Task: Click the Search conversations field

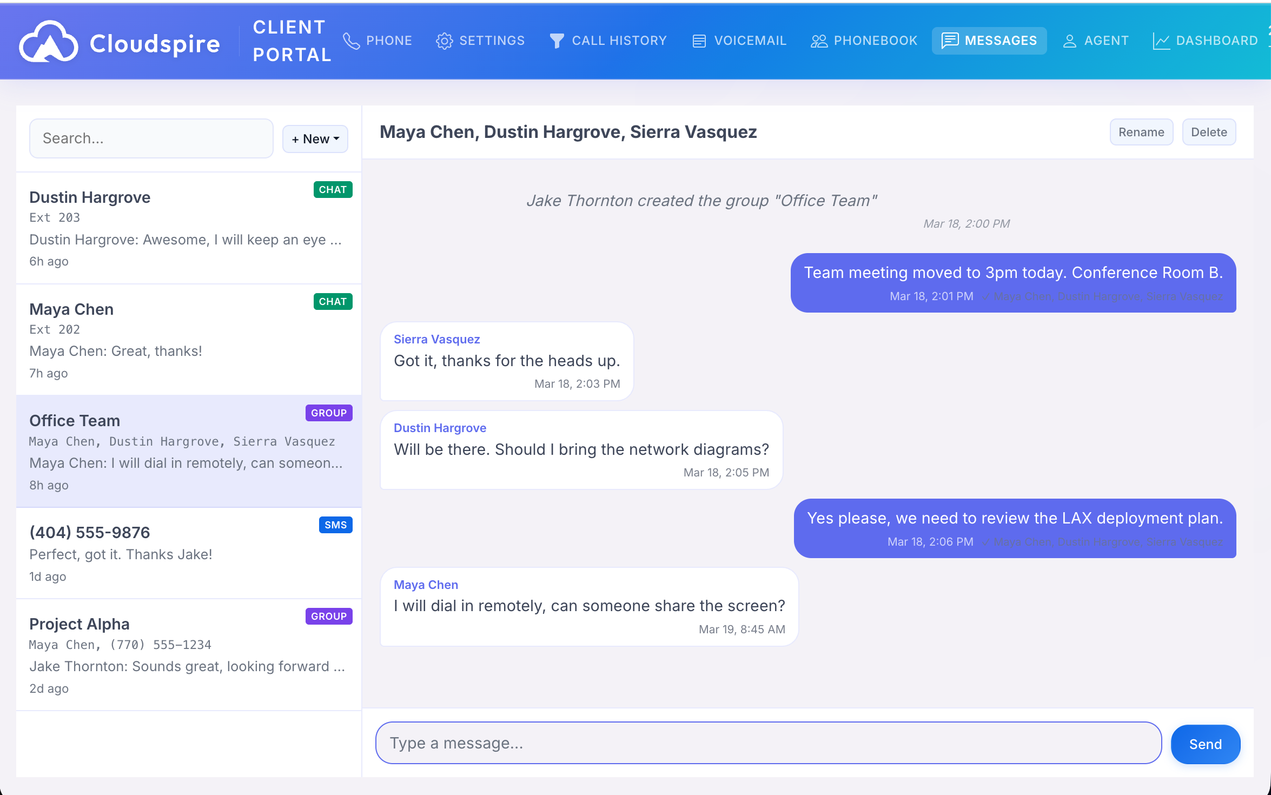Action: point(151,138)
